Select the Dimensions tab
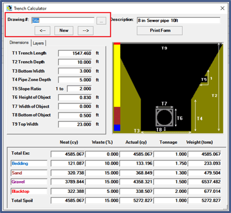231x213 pixels. click(x=19, y=43)
